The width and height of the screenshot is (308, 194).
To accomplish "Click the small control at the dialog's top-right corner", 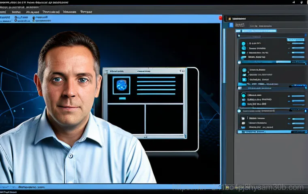I will (x=182, y=71).
